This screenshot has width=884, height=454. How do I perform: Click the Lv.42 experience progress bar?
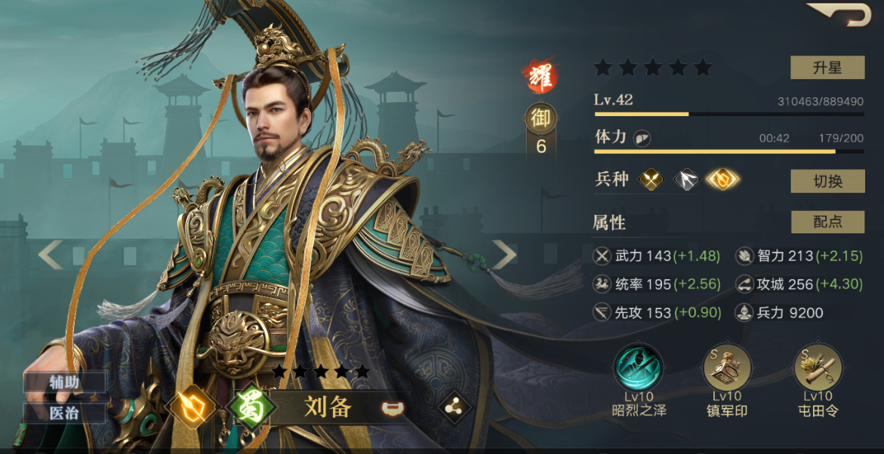tap(729, 114)
